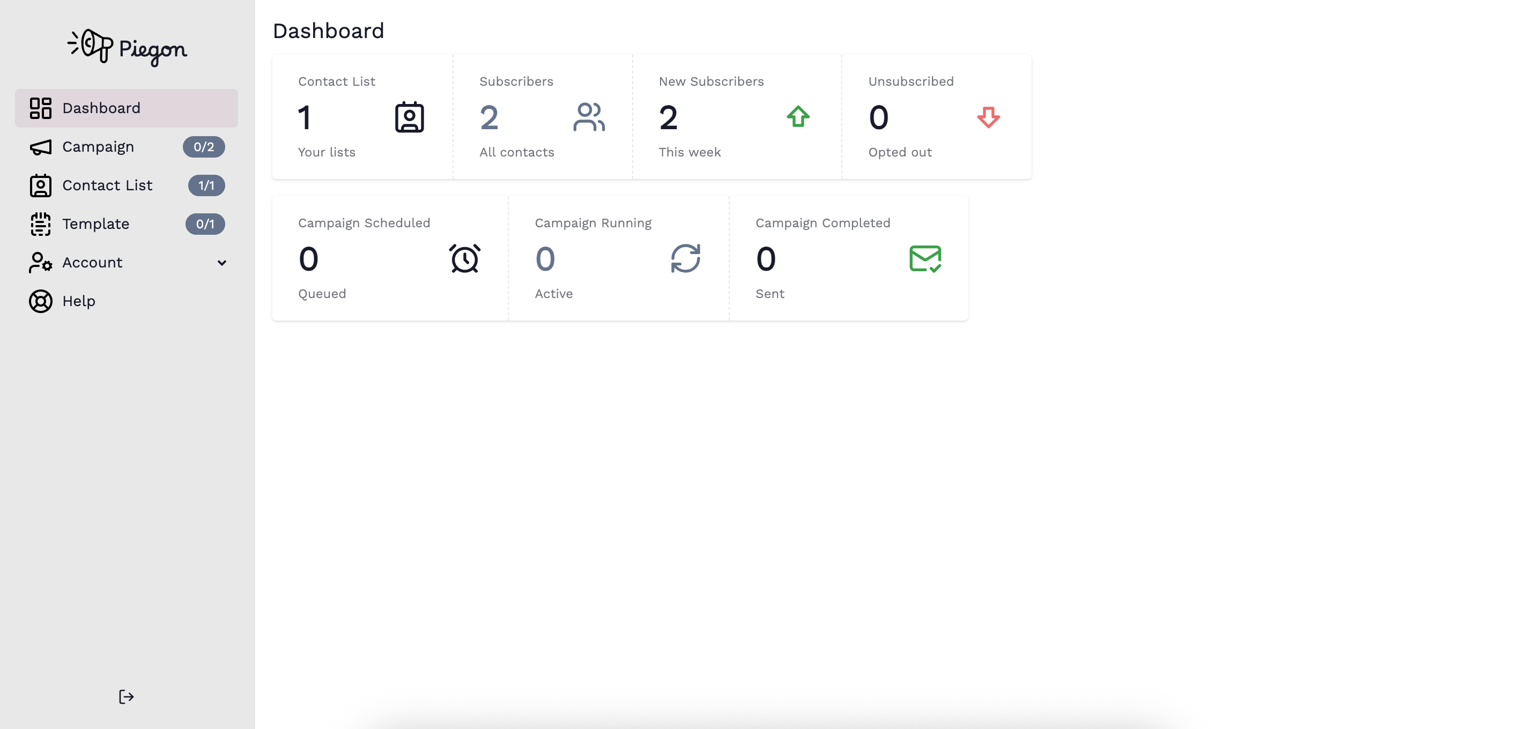This screenshot has width=1527, height=729.
Task: Click the Dashboard grid icon in sidebar
Action: [x=40, y=108]
